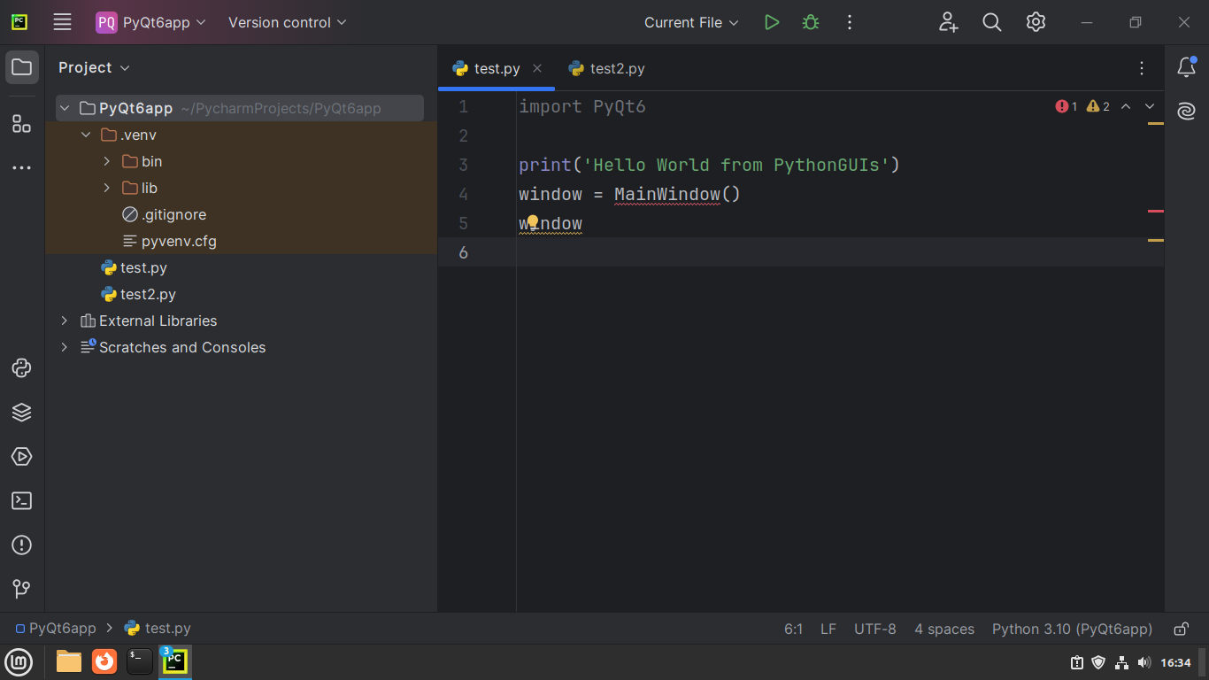This screenshot has height=680, width=1209.
Task: Open line and column 6:1 indicator
Action: pyautogui.click(x=793, y=629)
